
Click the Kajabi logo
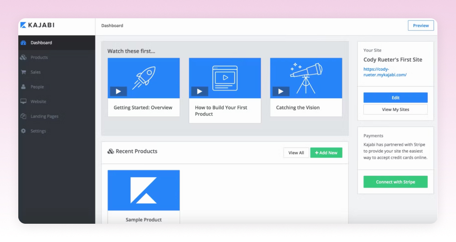tap(37, 25)
